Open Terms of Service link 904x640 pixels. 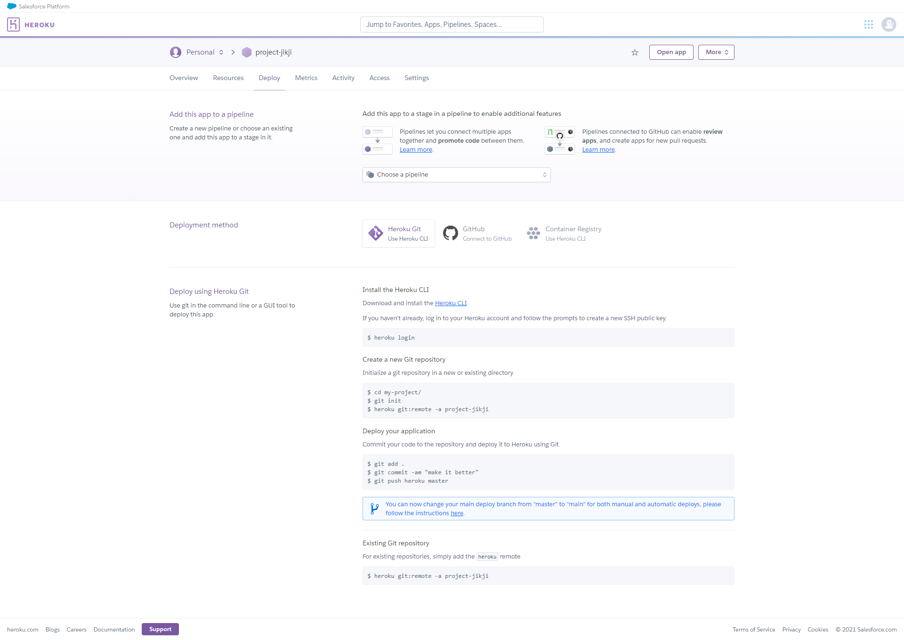pos(754,630)
